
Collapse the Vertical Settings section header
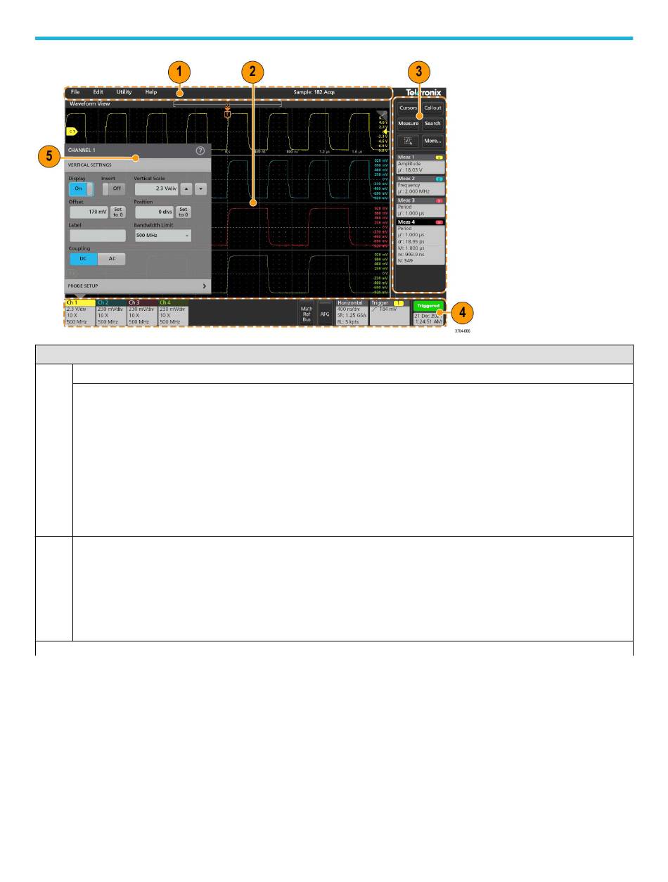(x=138, y=164)
